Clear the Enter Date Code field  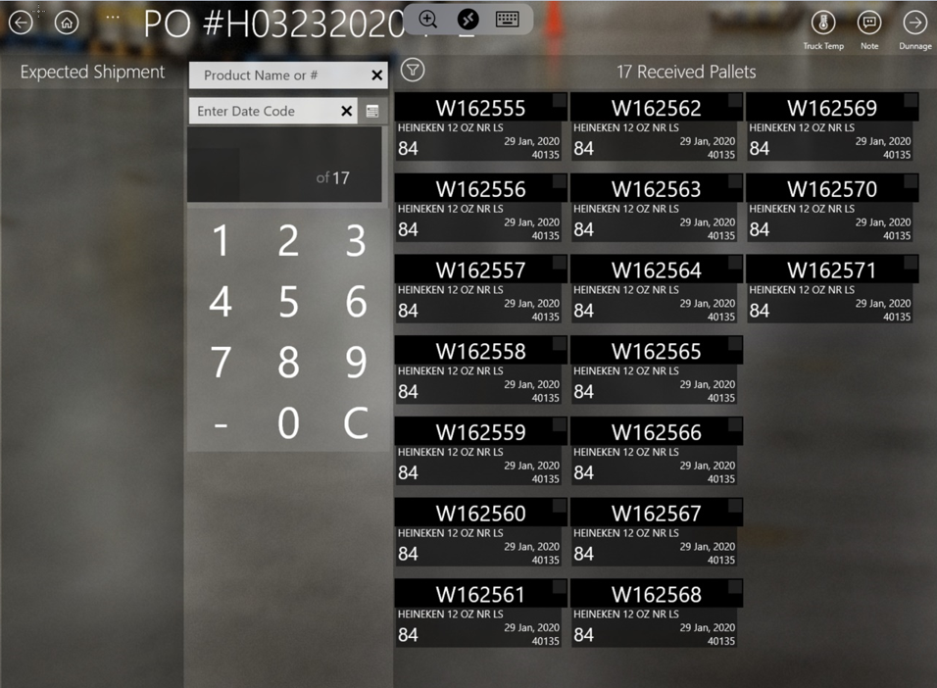click(346, 111)
